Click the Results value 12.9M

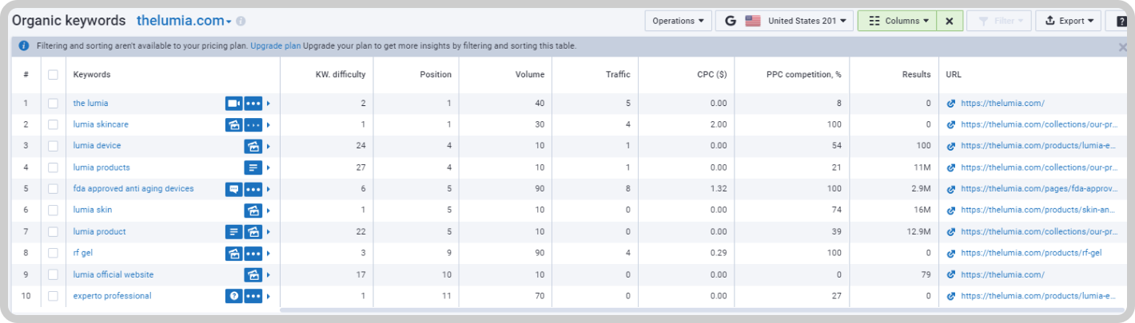(917, 232)
